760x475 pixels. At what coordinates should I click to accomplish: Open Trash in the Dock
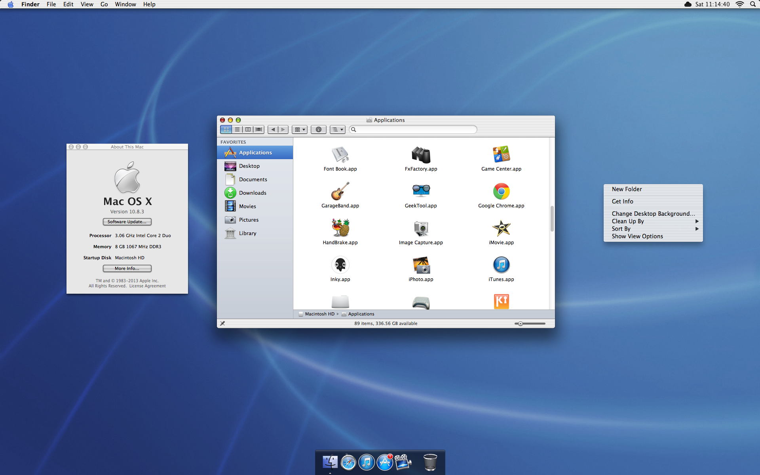(x=430, y=462)
